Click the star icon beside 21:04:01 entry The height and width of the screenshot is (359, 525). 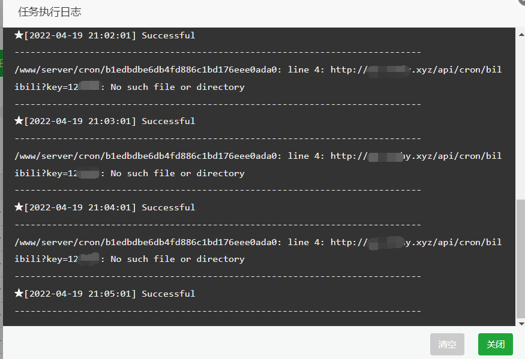pos(19,207)
